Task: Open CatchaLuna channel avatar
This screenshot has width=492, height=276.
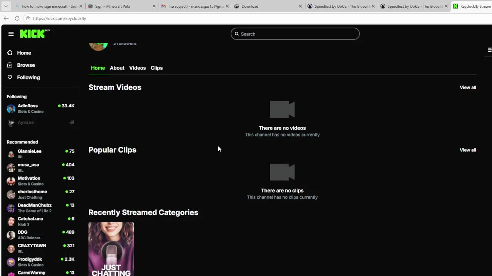Action: click(x=11, y=222)
